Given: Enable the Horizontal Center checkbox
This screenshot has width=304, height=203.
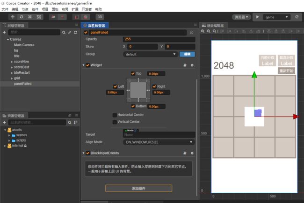Looking at the screenshot, I should tap(115, 115).
